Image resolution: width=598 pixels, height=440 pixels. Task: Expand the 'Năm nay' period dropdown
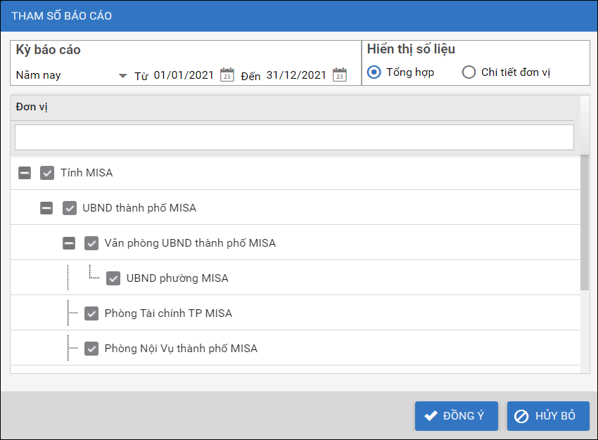(x=122, y=75)
